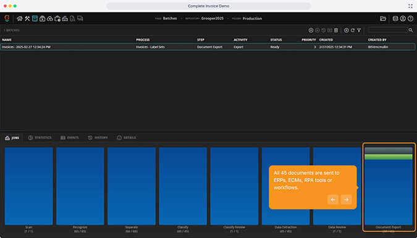The image size is (417, 238).
Task: Open the chat bubbles icon
Action: point(80,19)
